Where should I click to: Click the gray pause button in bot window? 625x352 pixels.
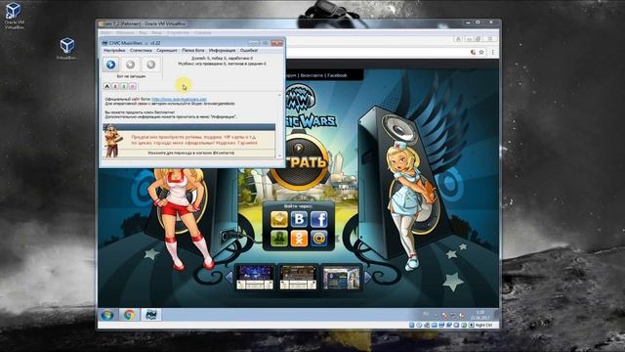tap(150, 65)
